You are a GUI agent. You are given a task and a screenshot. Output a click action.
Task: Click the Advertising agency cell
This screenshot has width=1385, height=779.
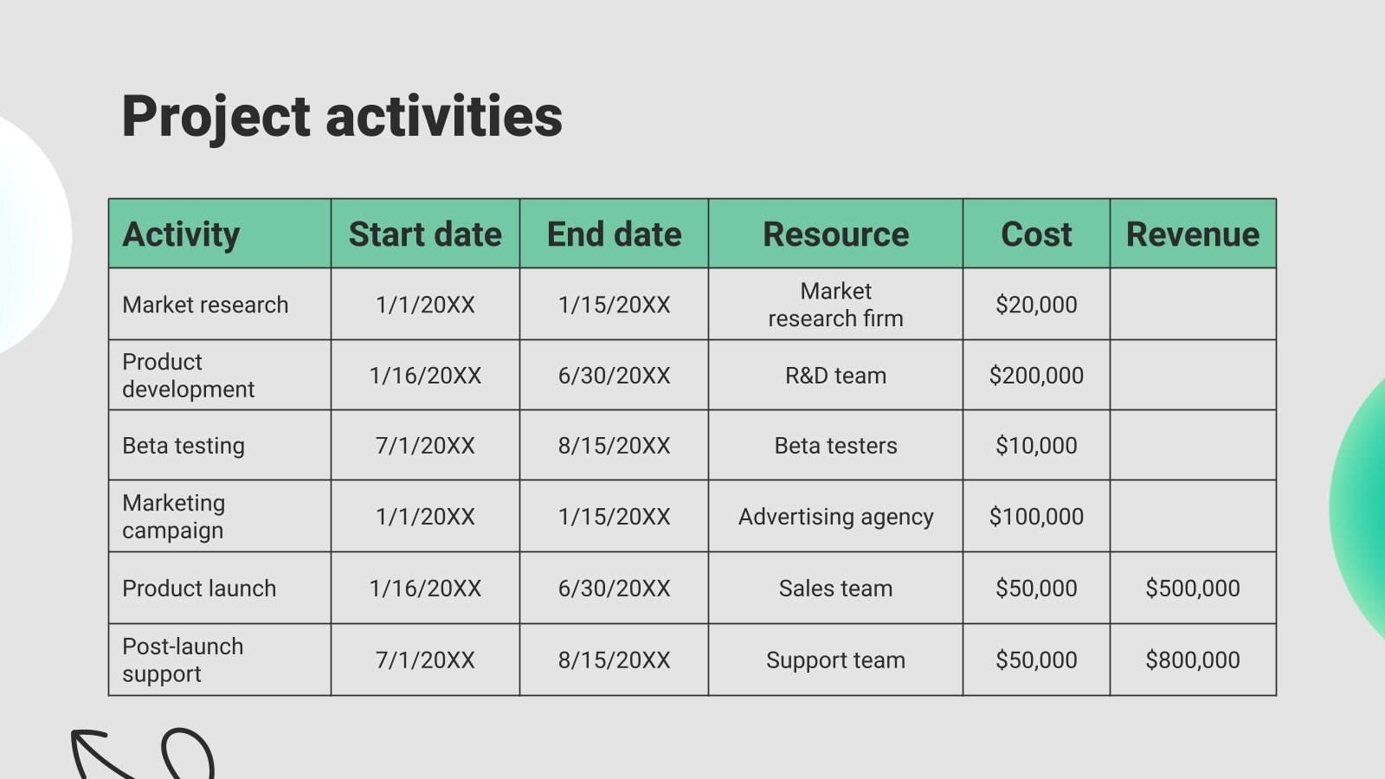pyautogui.click(x=835, y=517)
